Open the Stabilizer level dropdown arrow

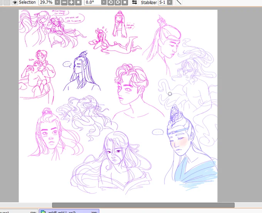170,2
